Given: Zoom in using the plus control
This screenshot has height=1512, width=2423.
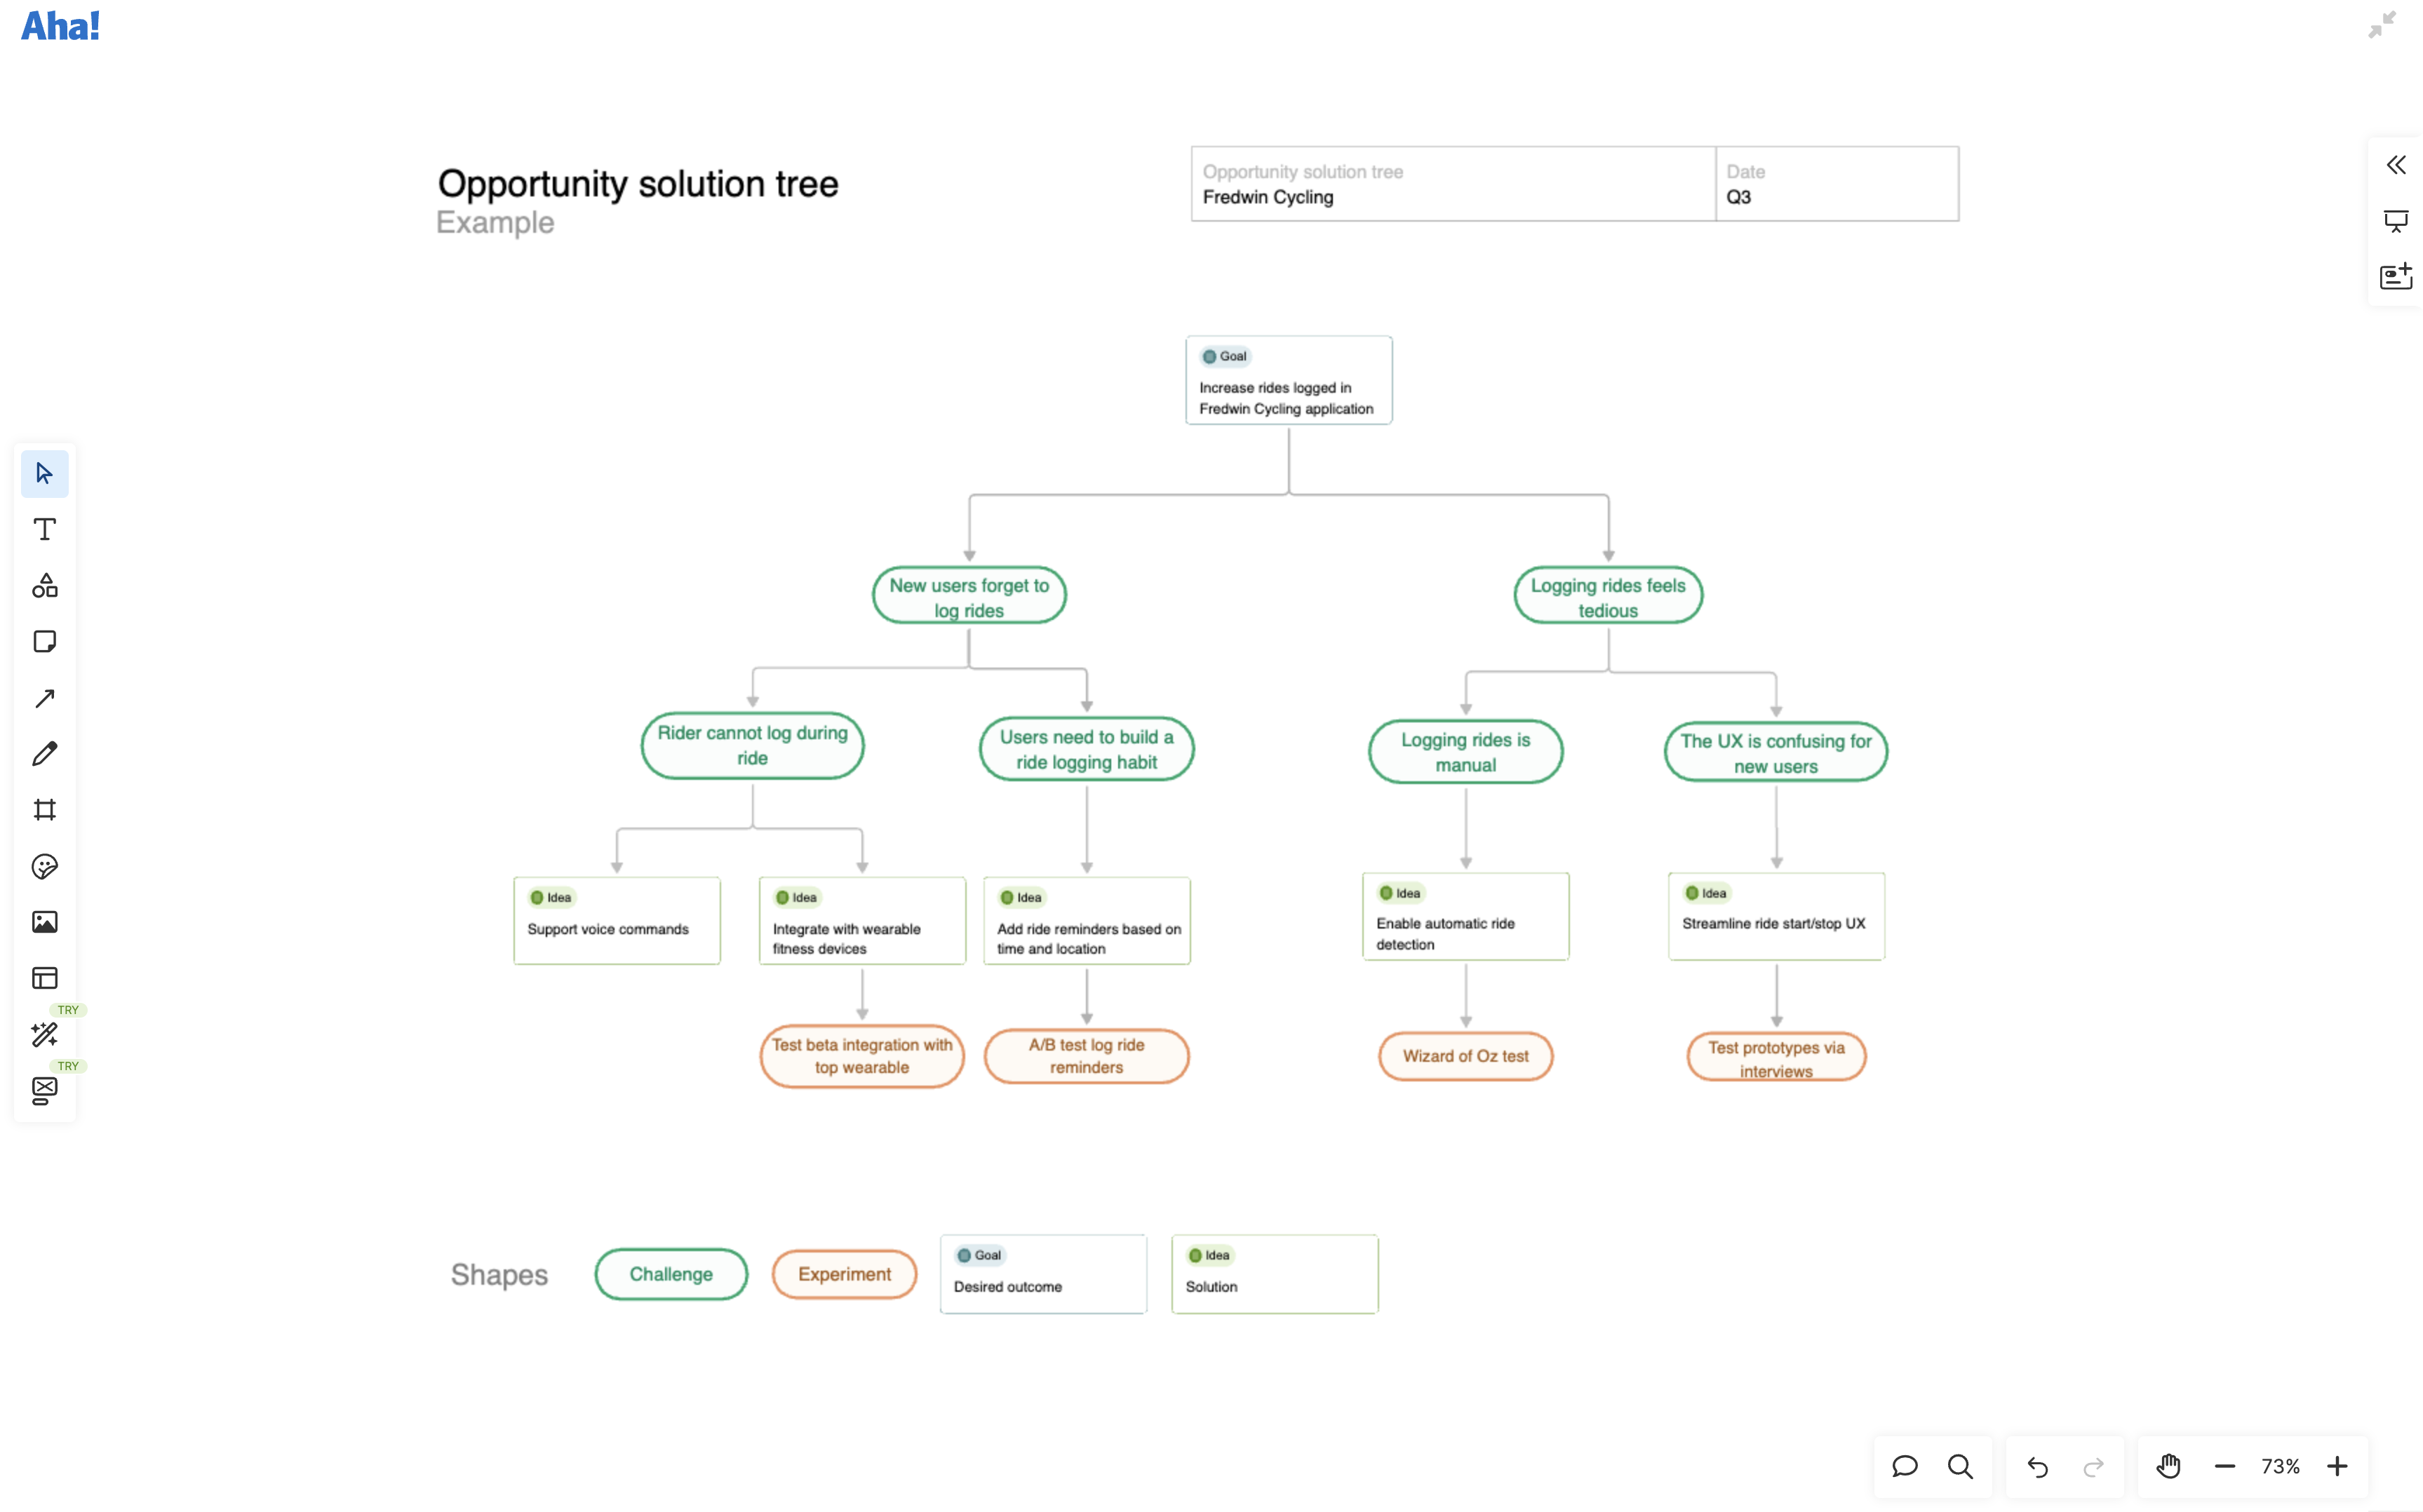Looking at the screenshot, I should pos(2339,1466).
